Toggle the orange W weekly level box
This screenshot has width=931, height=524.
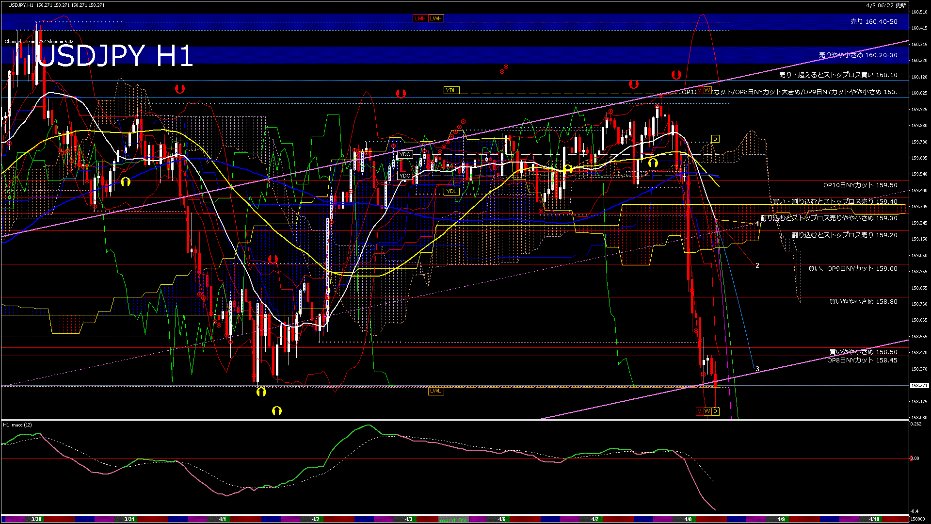707,412
